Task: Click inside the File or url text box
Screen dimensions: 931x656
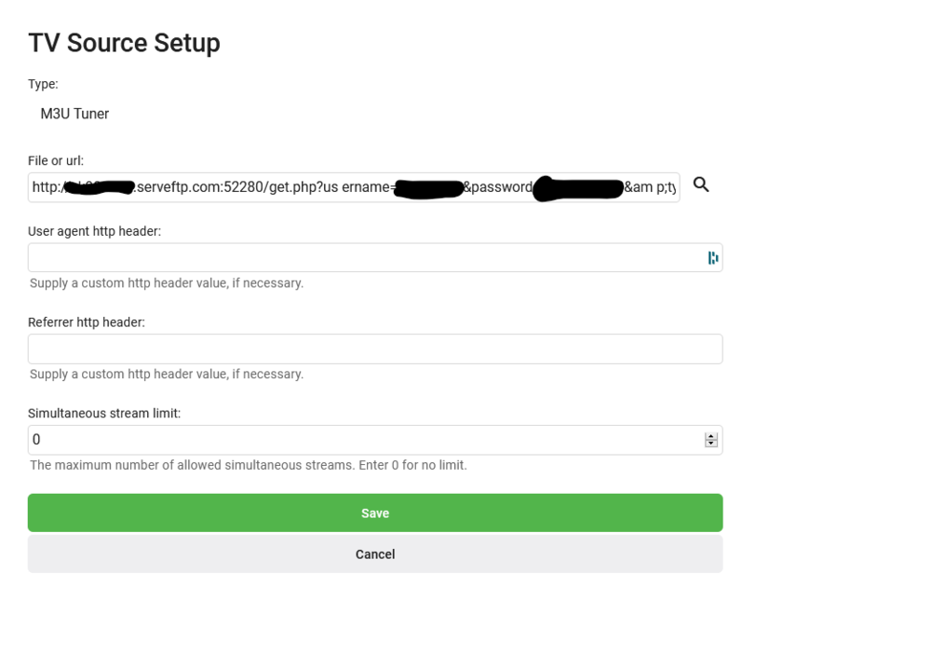Action: (354, 185)
